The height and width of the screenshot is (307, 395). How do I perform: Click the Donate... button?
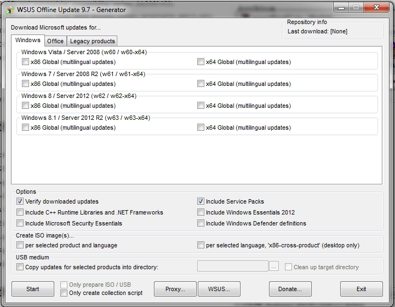(290, 289)
